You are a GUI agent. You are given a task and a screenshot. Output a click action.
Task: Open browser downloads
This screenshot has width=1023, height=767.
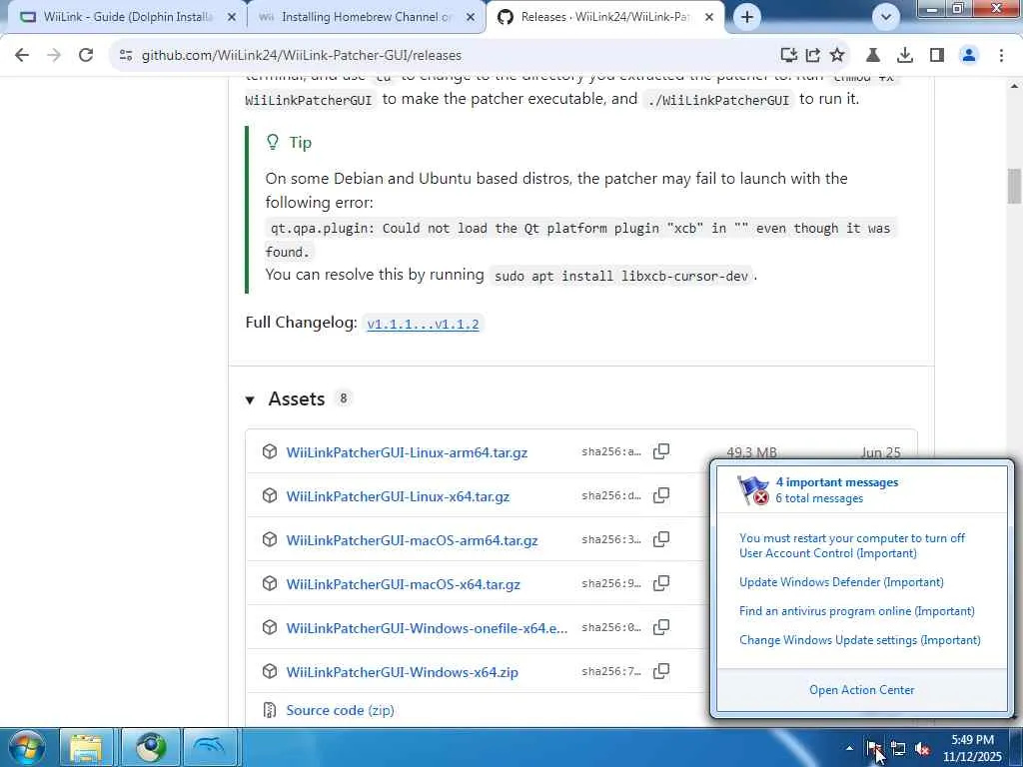point(905,56)
